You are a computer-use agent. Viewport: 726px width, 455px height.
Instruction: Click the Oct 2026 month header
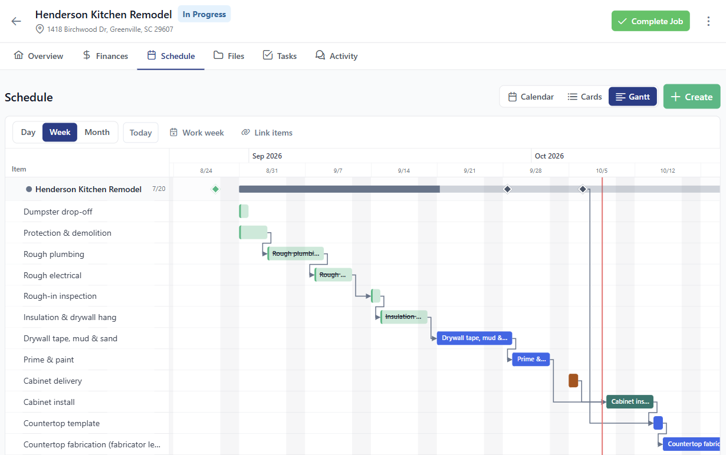coord(549,156)
